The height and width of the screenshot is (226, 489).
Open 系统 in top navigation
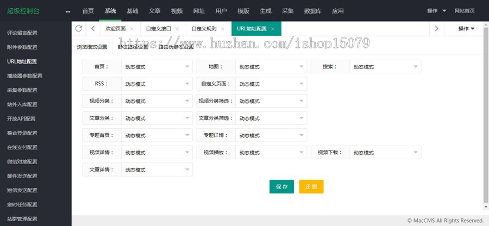(110, 11)
